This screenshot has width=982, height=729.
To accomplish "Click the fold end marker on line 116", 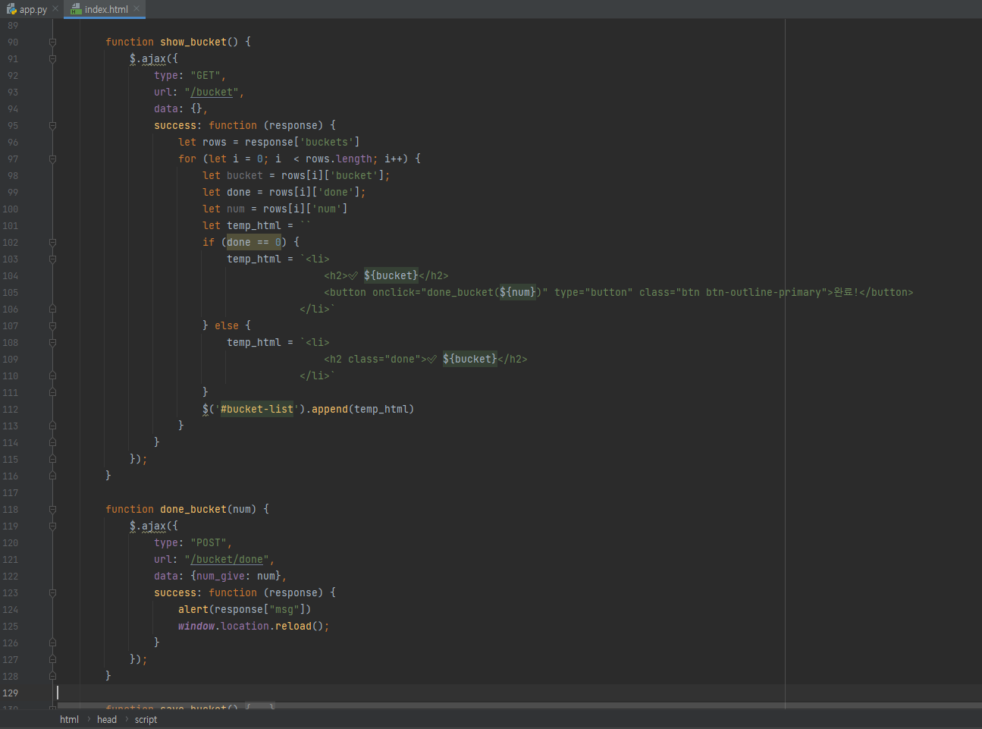I will (52, 476).
